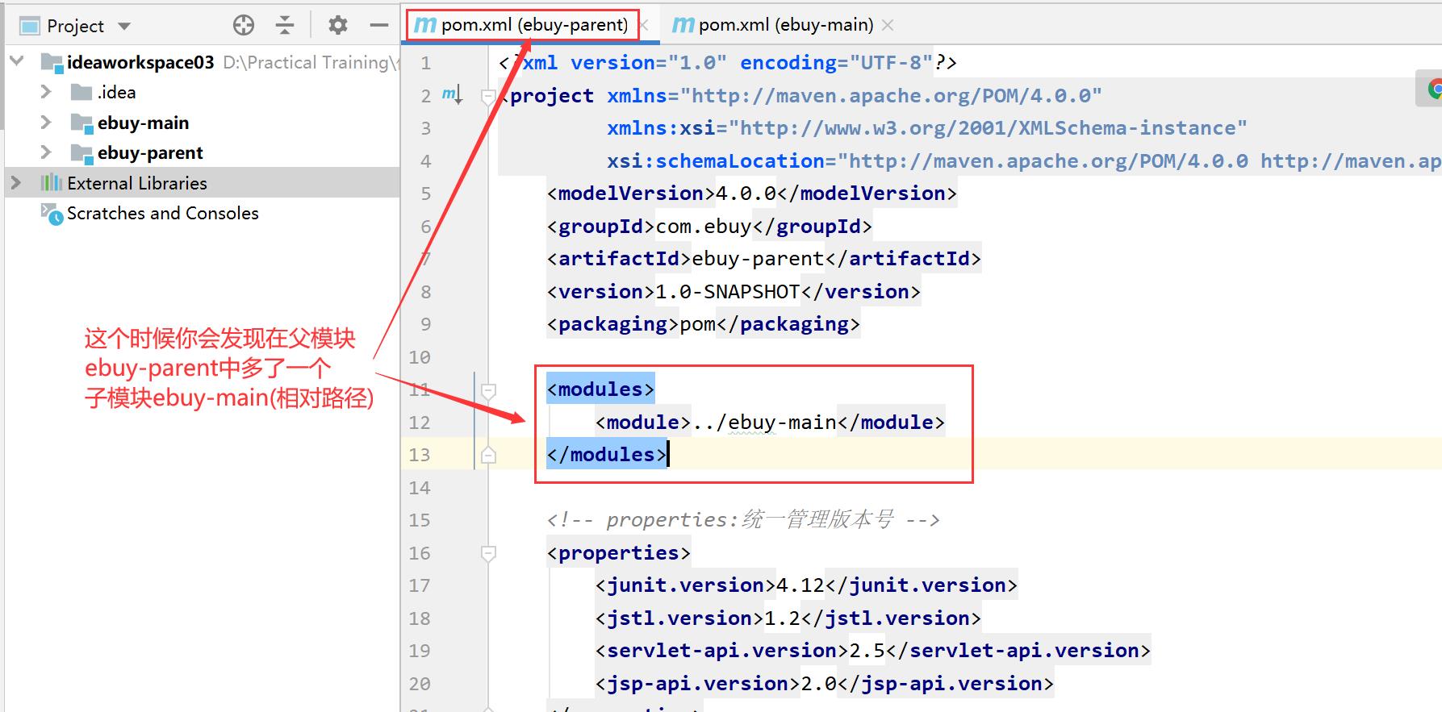Click the properties comment on line 15
1442x712 pixels.
[743, 520]
